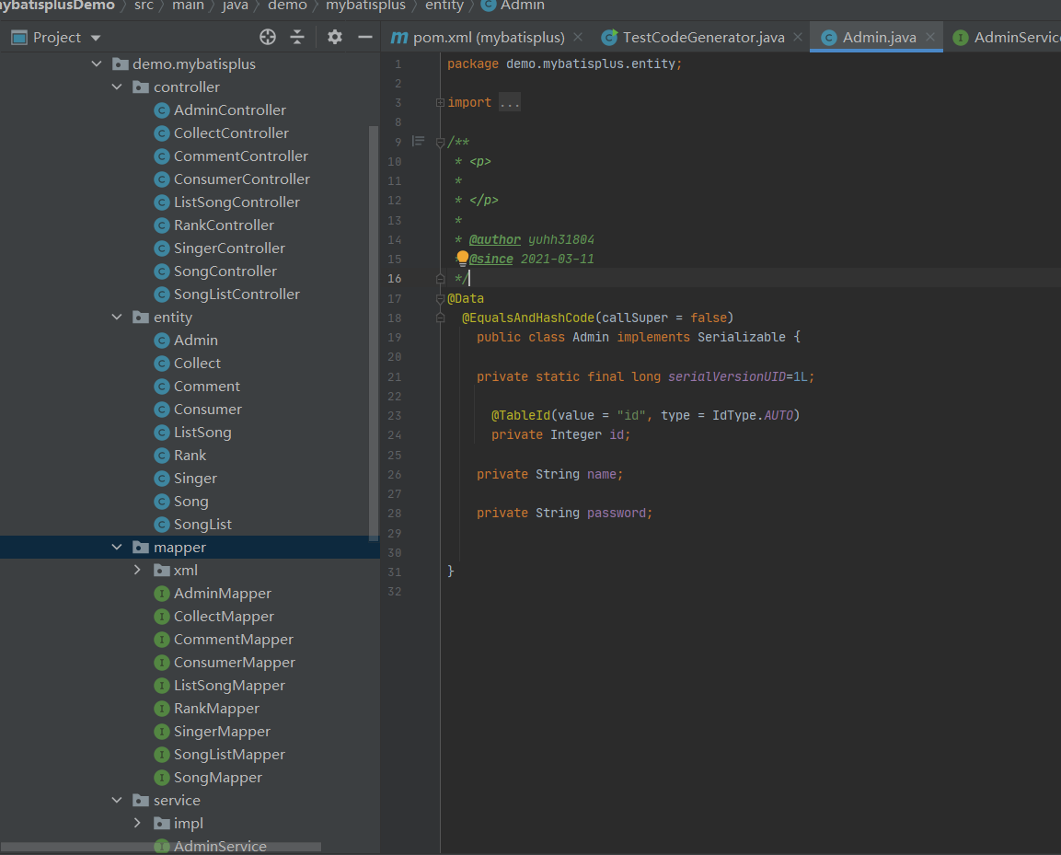Image resolution: width=1061 pixels, height=855 pixels.
Task: Hide the Project tool window minus icon
Action: click(364, 37)
